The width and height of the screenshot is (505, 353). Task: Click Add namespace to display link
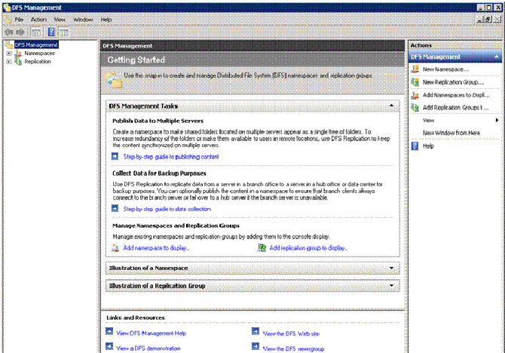[156, 248]
